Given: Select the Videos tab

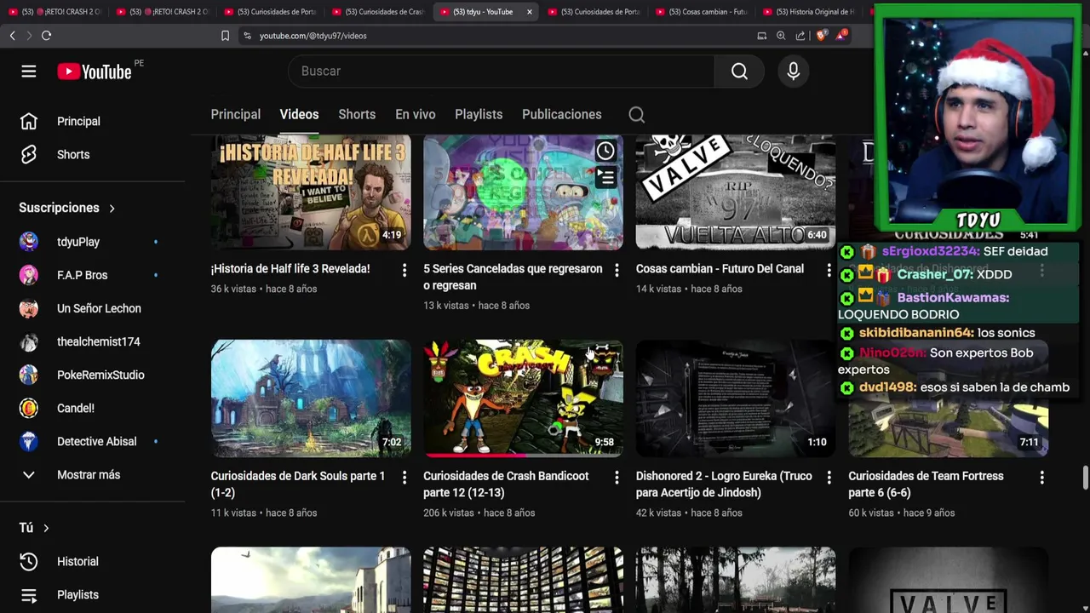Looking at the screenshot, I should point(299,114).
